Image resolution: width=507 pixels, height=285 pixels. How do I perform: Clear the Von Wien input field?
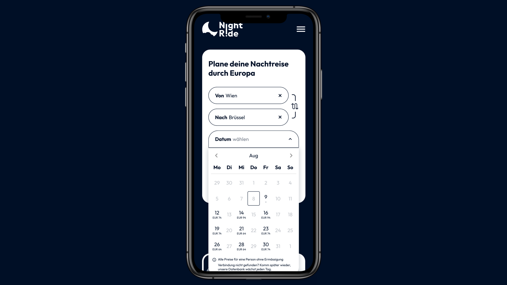(x=280, y=95)
